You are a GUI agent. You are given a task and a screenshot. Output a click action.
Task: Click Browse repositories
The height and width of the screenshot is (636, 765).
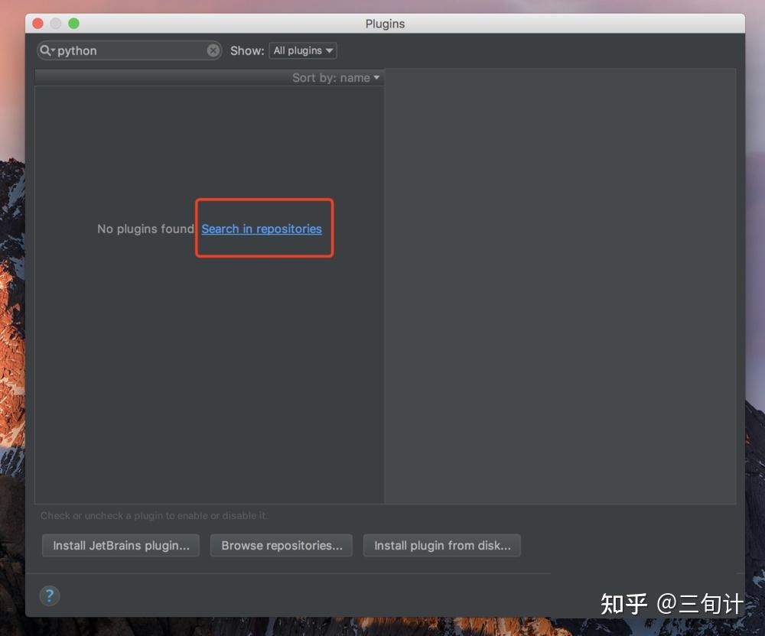[x=281, y=545]
